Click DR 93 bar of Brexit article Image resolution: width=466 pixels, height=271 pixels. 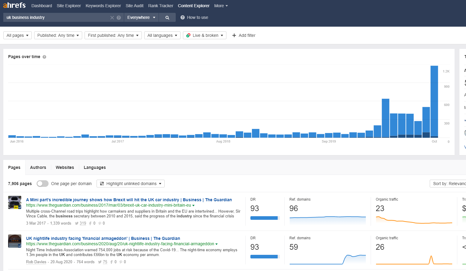pos(265,218)
